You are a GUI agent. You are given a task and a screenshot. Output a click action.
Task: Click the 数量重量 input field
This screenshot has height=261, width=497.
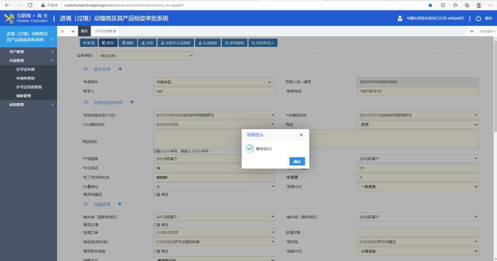pos(417,177)
